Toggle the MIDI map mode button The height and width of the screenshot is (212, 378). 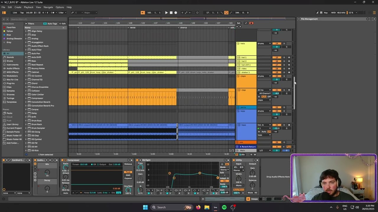tap(333, 13)
